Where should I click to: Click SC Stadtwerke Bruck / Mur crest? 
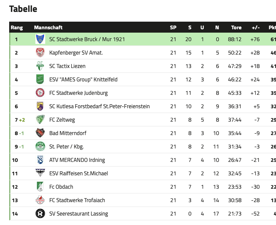(40, 39)
